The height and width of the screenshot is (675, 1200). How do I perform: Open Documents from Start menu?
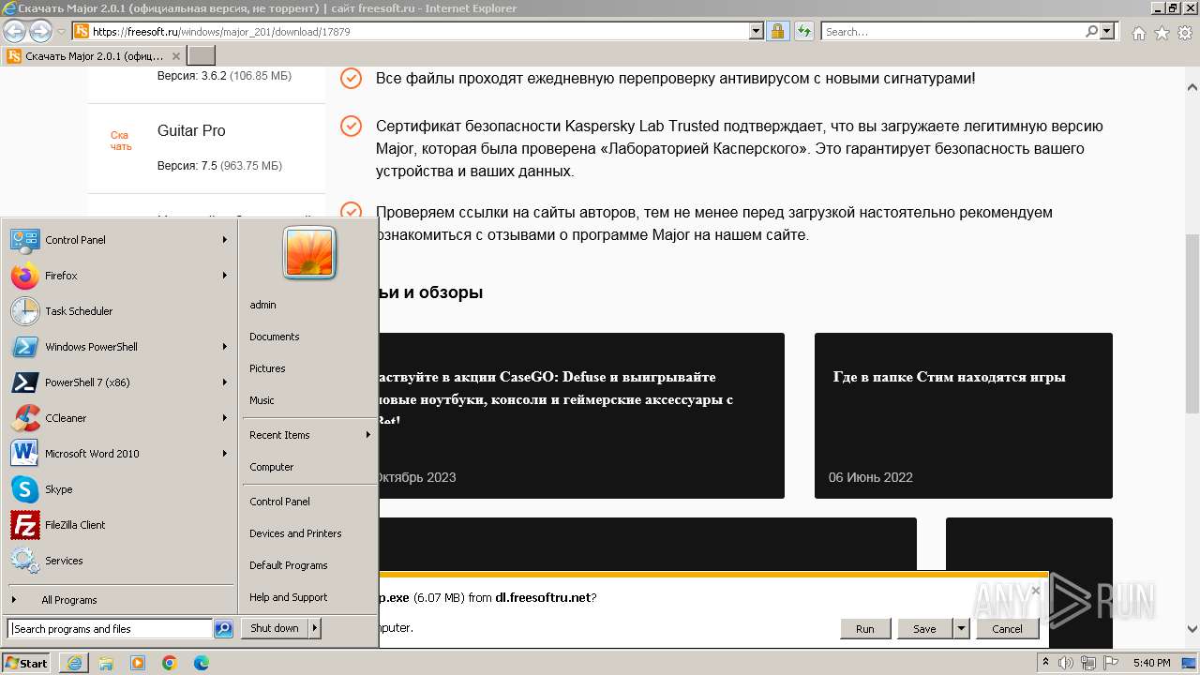click(275, 337)
